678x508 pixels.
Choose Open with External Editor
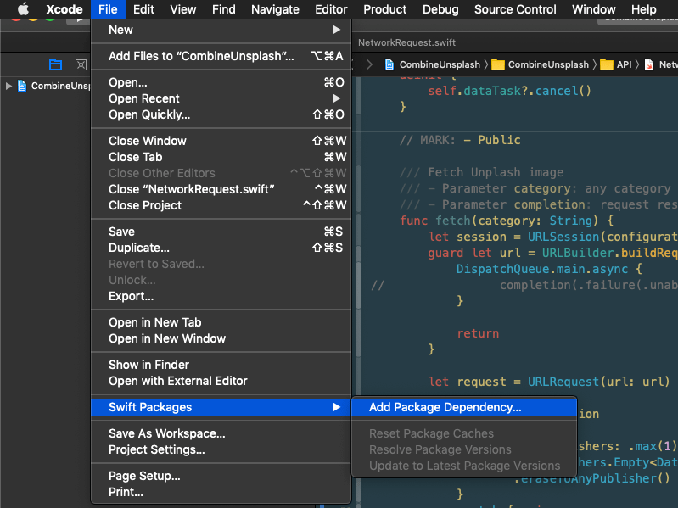tap(221, 381)
